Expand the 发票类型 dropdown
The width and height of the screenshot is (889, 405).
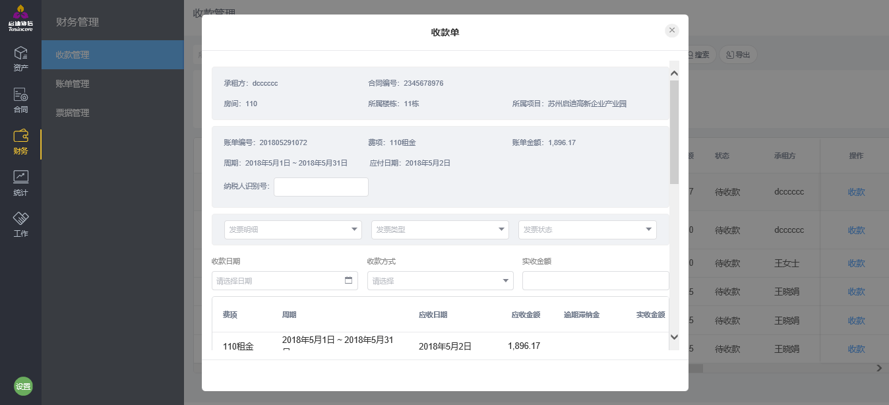coord(440,230)
